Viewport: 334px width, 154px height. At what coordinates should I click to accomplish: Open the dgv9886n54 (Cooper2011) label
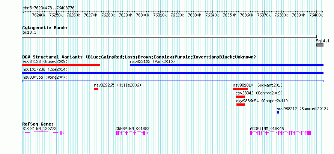pyautogui.click(x=262, y=101)
